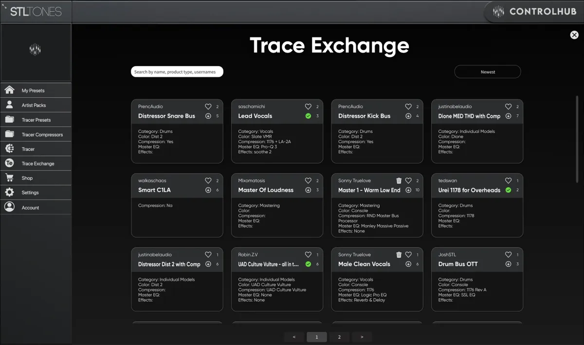
Task: Open the Master Of Loudness card title
Action: [x=266, y=190]
